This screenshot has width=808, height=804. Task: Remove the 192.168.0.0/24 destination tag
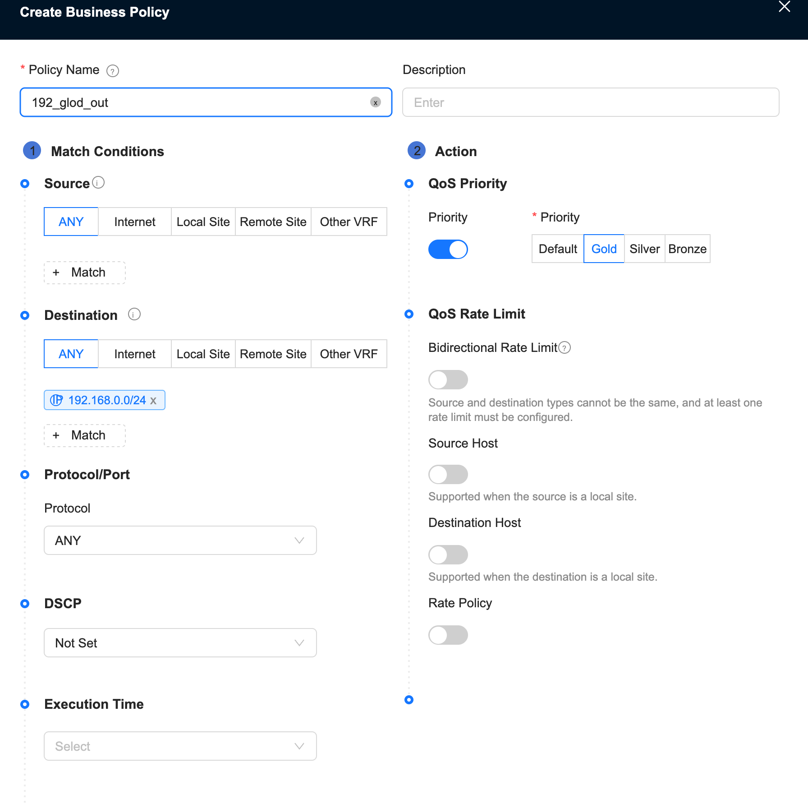tap(153, 400)
